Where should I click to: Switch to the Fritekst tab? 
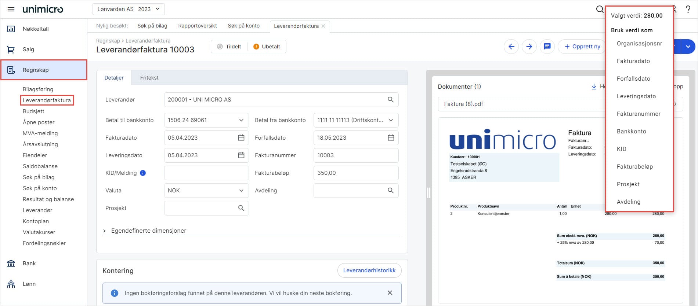[149, 78]
